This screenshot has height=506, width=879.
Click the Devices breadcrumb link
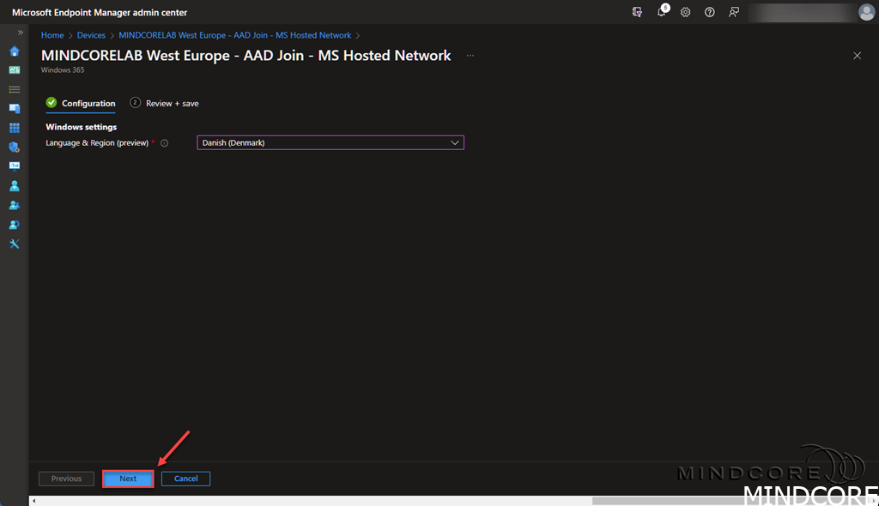(x=91, y=35)
